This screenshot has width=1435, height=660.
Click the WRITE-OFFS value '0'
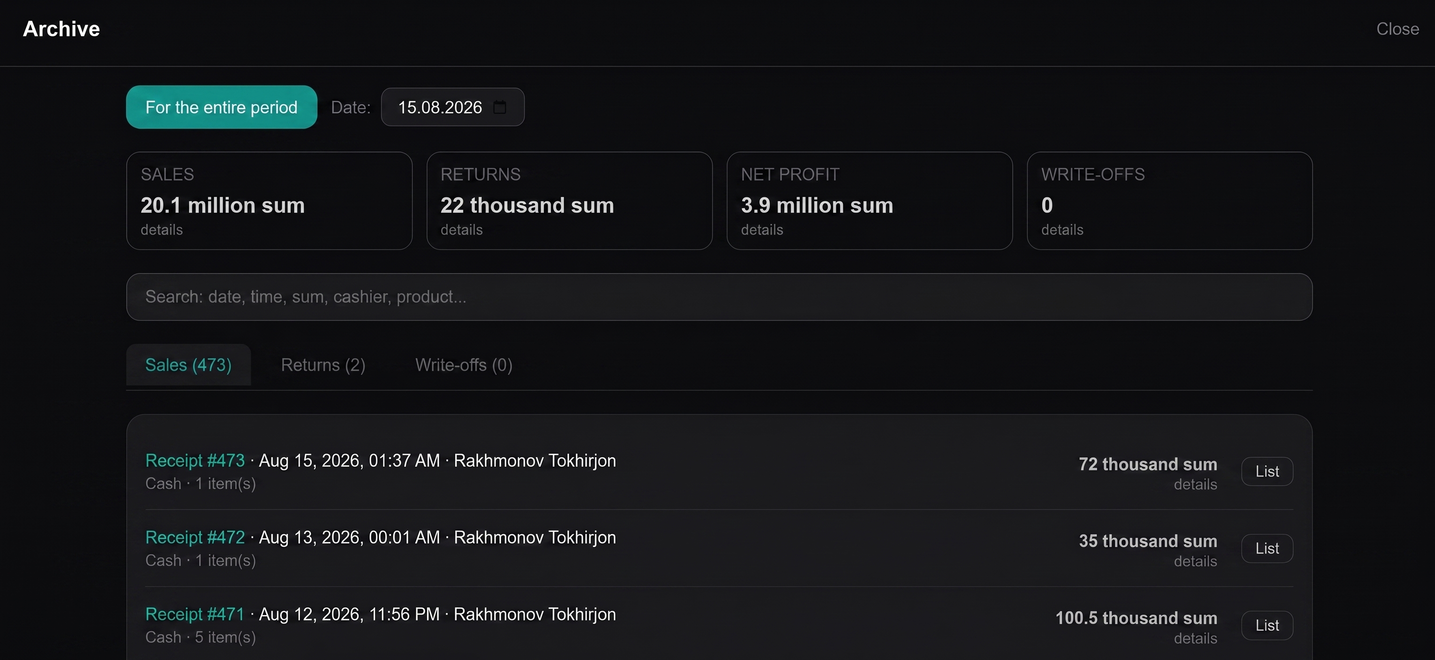1047,205
